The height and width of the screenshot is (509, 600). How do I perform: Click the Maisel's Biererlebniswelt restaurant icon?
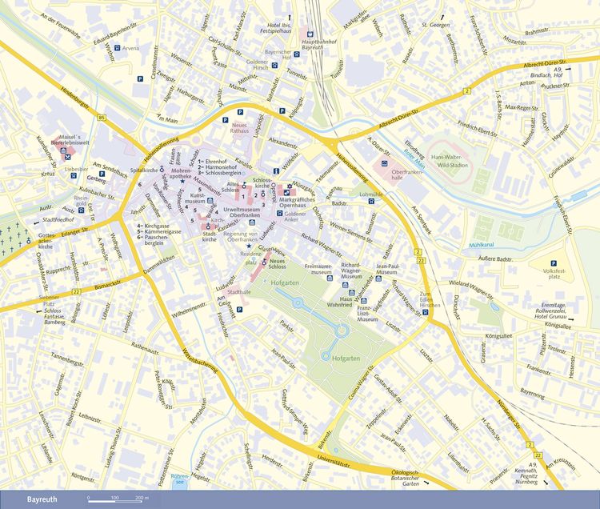tap(68, 158)
